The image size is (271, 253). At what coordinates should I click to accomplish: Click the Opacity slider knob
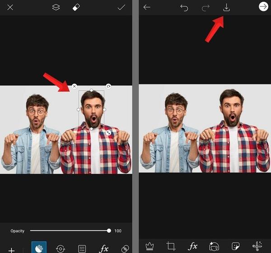click(x=109, y=230)
